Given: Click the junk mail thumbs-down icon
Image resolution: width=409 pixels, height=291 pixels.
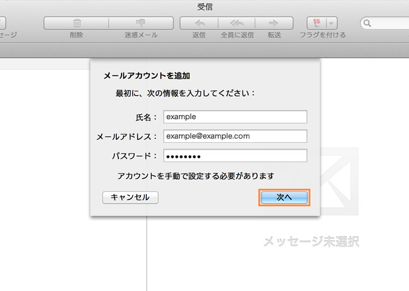Looking at the screenshot, I should [141, 23].
